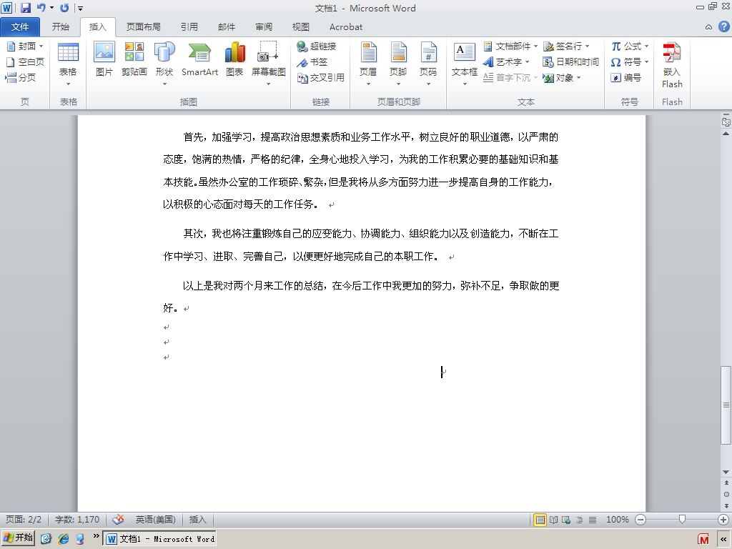Insert Date and Time (日期和时间)

[x=570, y=61]
